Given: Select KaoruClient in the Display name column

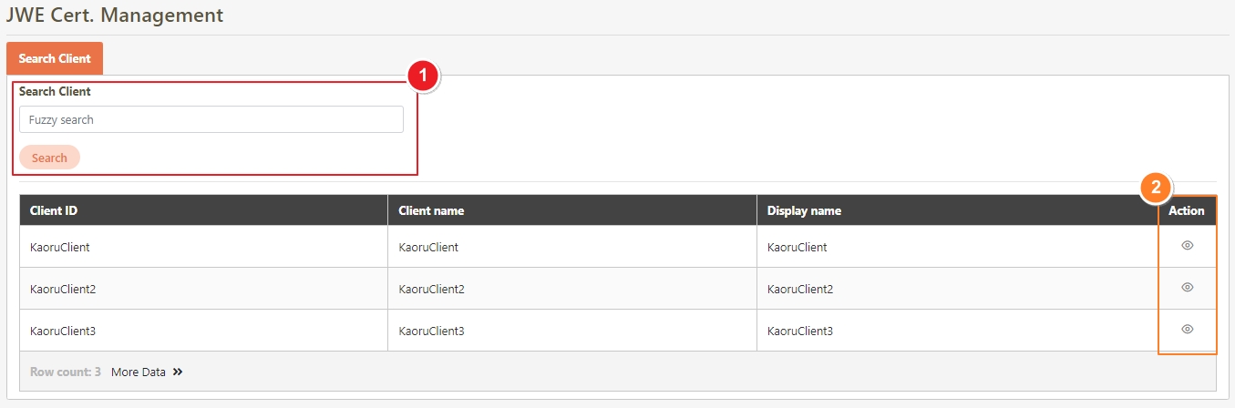Looking at the screenshot, I should [x=797, y=247].
